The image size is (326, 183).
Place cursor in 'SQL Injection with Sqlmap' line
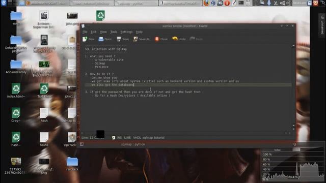coord(105,49)
